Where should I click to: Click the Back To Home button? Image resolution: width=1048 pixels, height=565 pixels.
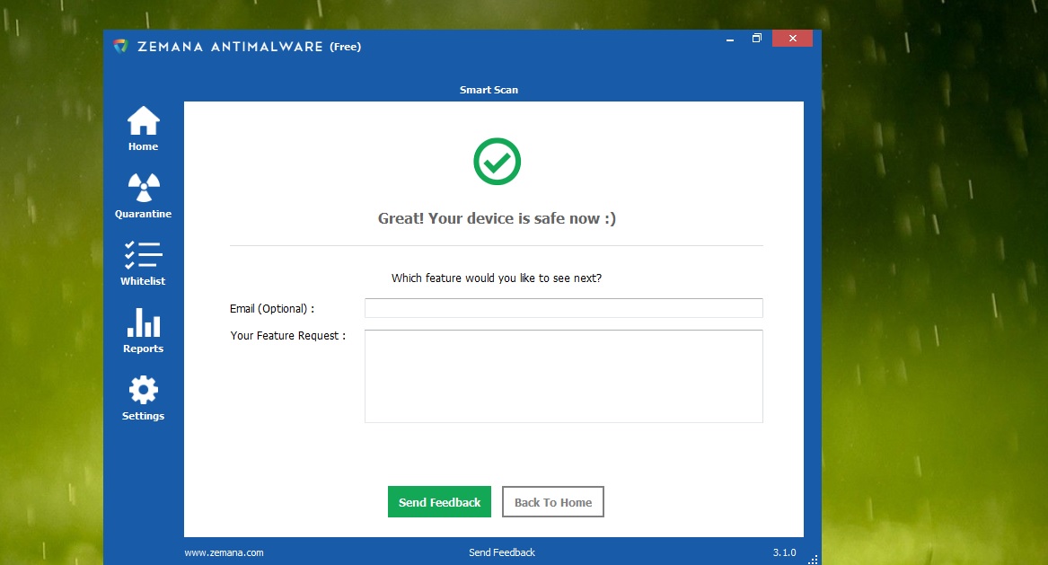(x=553, y=501)
